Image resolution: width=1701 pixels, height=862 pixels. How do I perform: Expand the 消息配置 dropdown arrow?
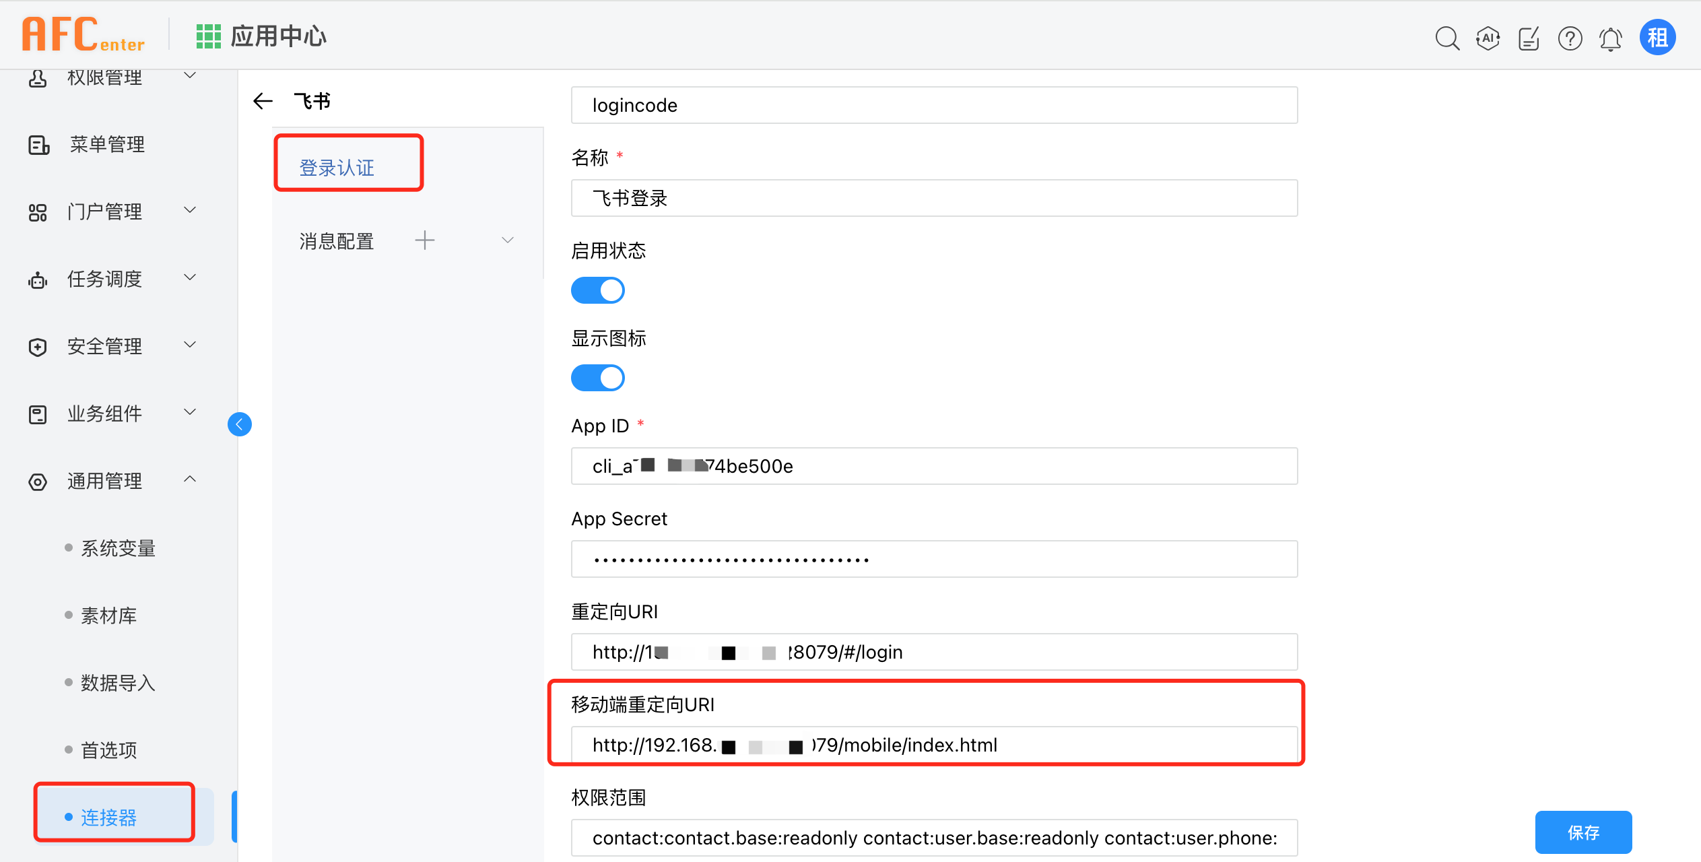pyautogui.click(x=508, y=240)
